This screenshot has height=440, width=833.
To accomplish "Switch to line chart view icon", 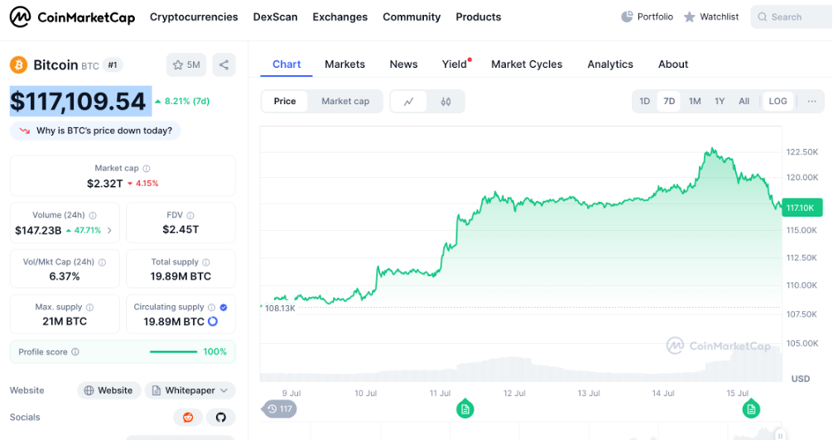I will (409, 102).
